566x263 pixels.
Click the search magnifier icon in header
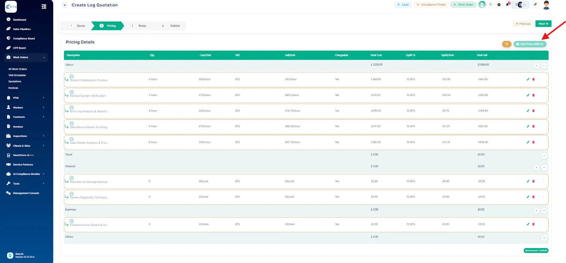(491, 5)
